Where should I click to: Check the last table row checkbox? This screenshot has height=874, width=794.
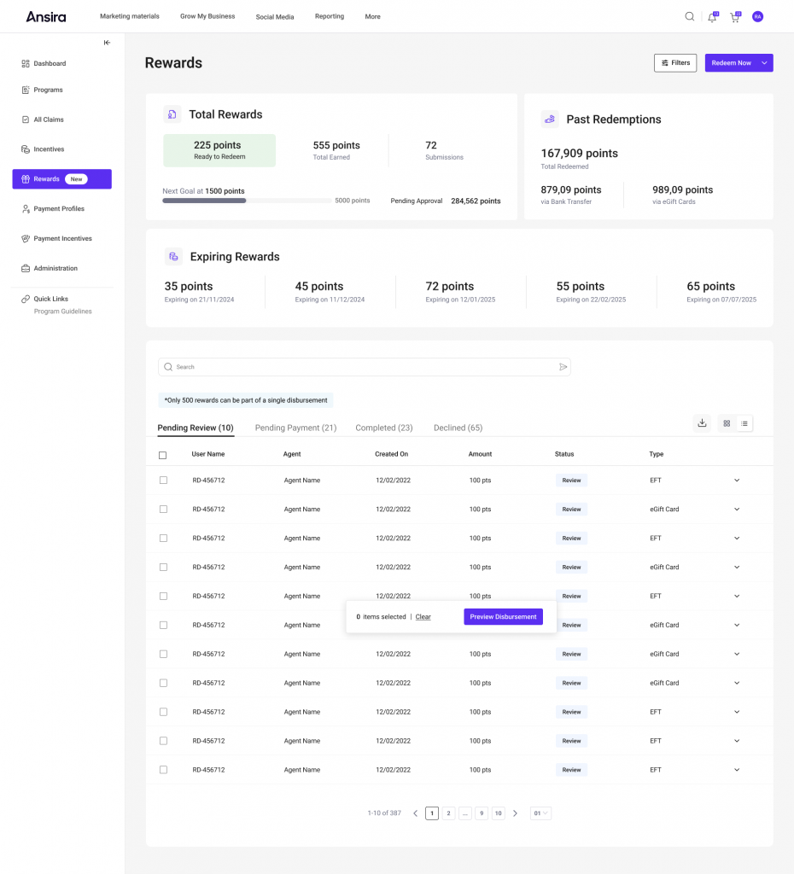coord(163,770)
